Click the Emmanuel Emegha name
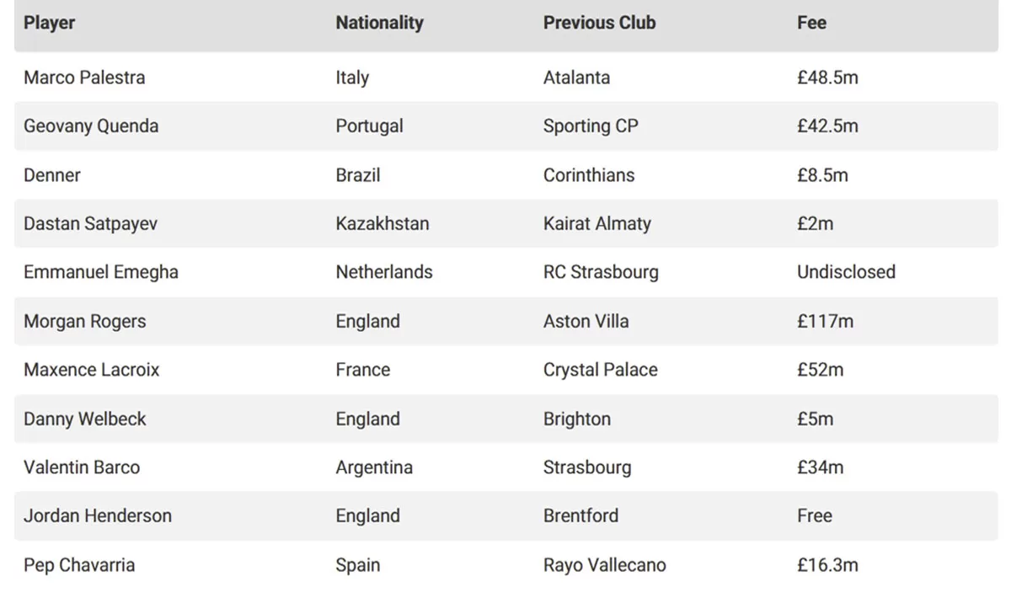This screenshot has width=1011, height=603. [x=101, y=272]
